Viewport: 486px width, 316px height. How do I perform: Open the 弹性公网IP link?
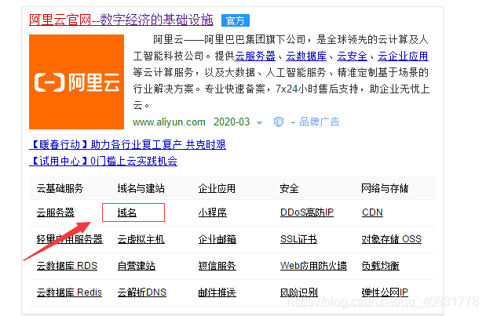385,292
